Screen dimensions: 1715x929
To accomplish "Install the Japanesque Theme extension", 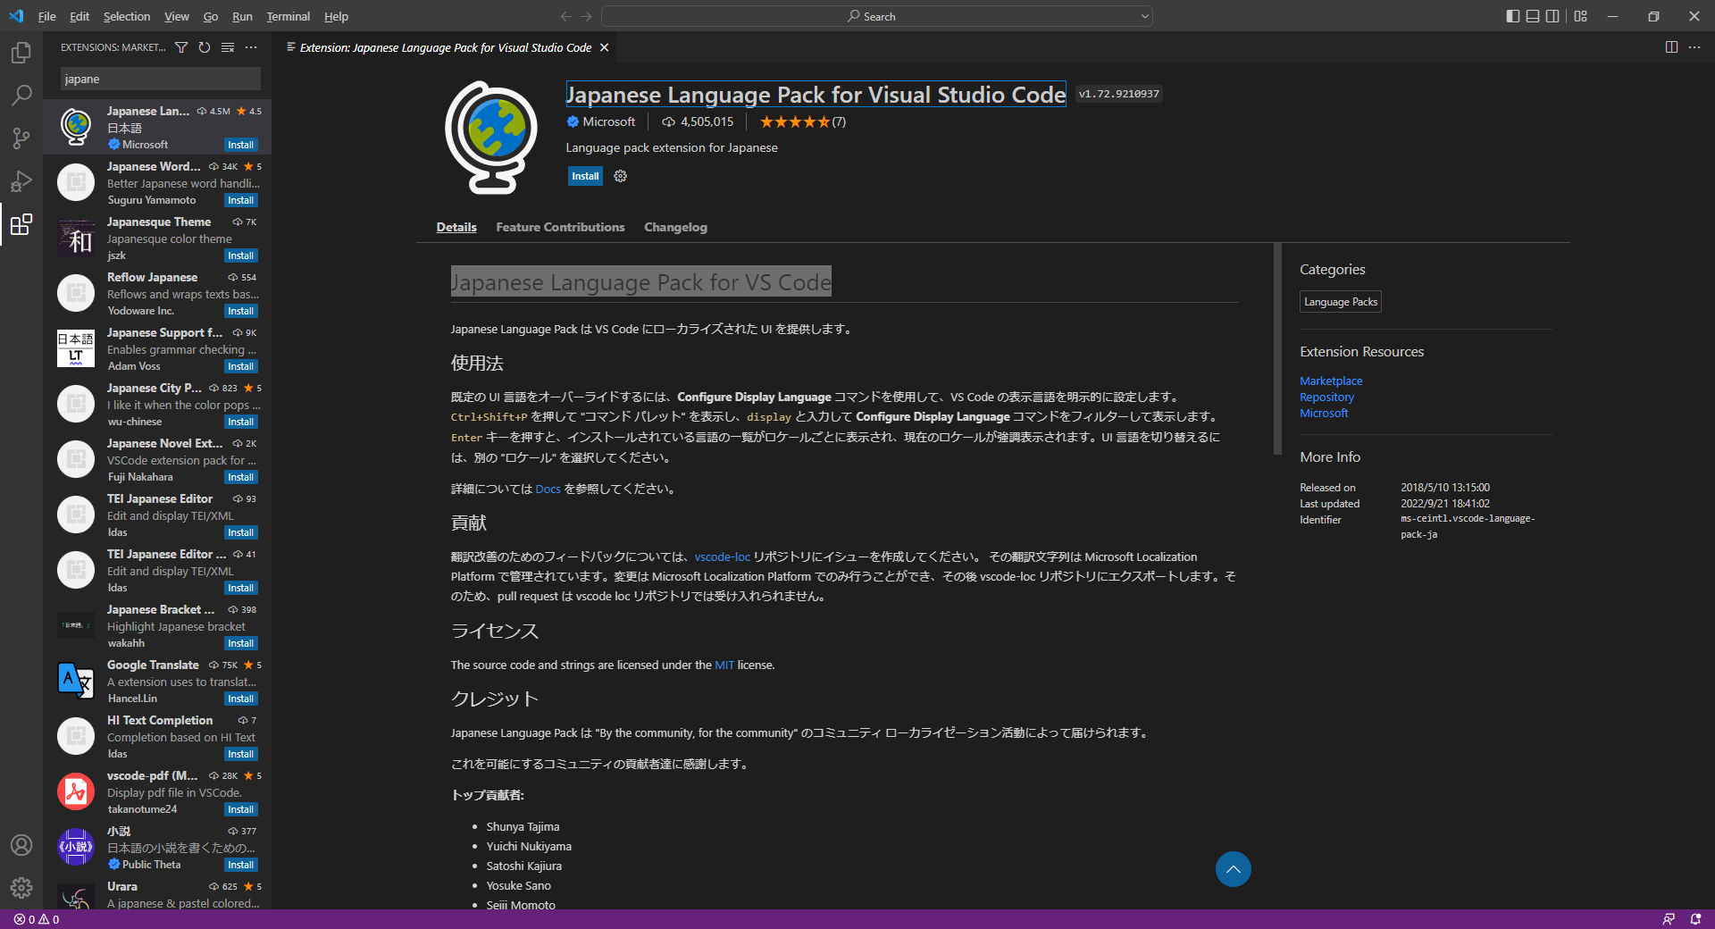I will point(240,255).
